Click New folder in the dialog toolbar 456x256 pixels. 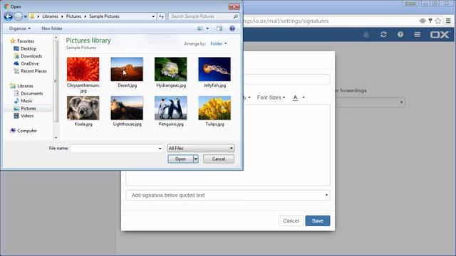[x=52, y=28]
